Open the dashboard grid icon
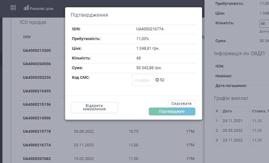The image size is (269, 163). pos(13,8)
